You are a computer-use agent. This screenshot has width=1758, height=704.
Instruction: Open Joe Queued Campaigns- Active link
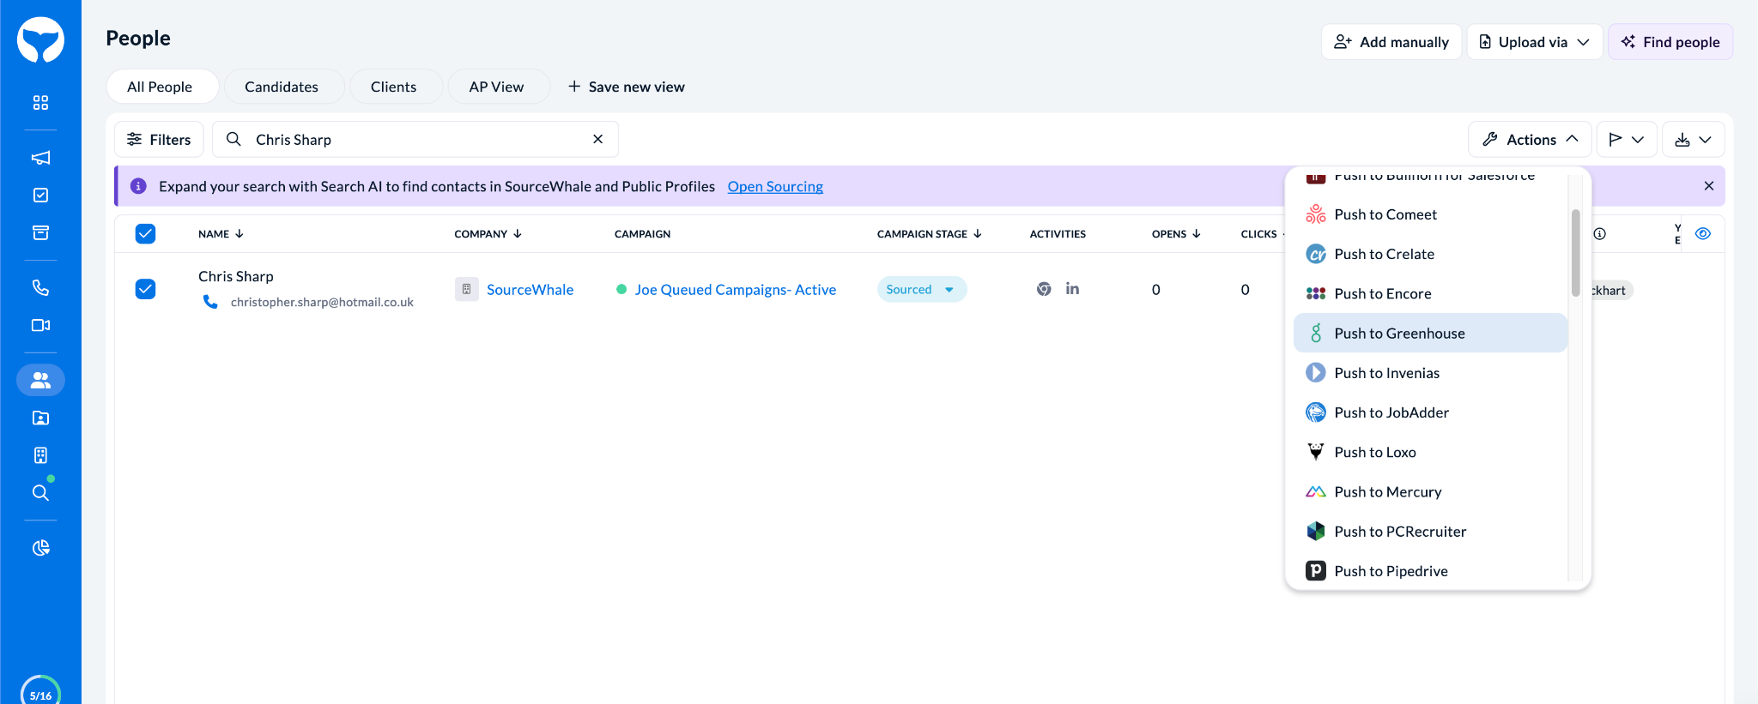pyautogui.click(x=736, y=290)
